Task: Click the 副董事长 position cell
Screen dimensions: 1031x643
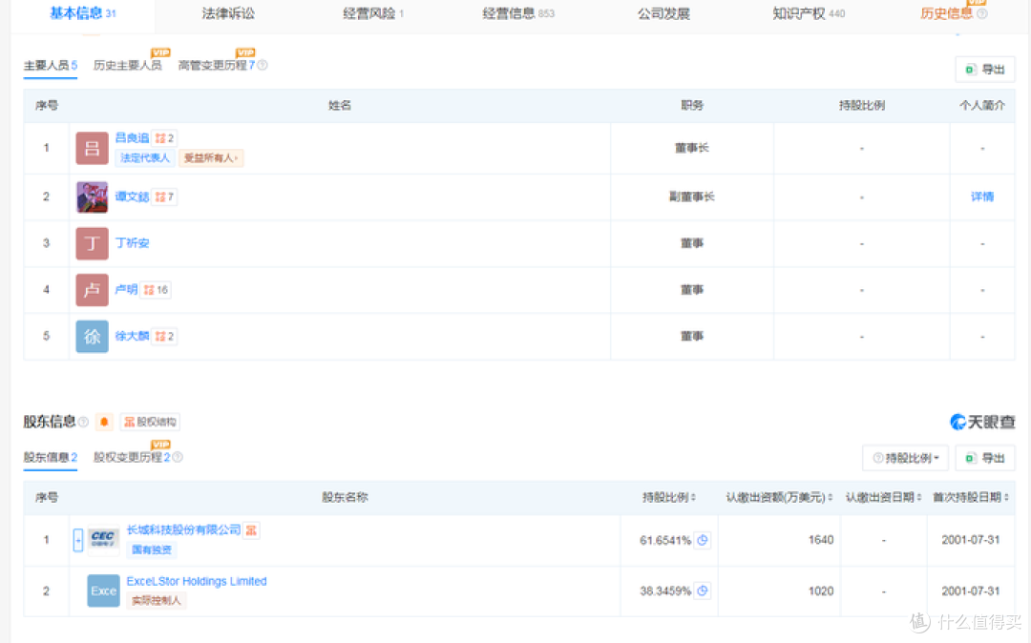Action: (692, 197)
